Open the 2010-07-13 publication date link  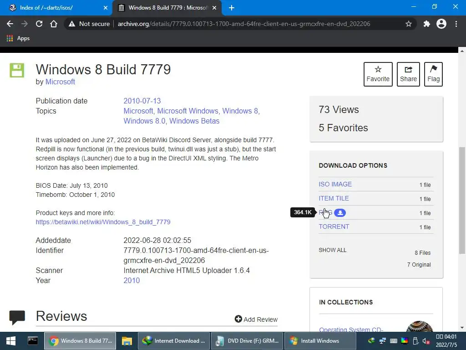pyautogui.click(x=142, y=101)
